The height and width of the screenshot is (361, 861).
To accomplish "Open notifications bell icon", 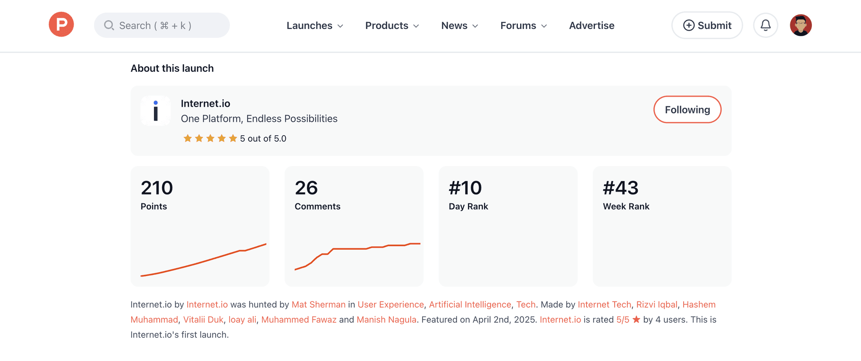I will point(766,25).
